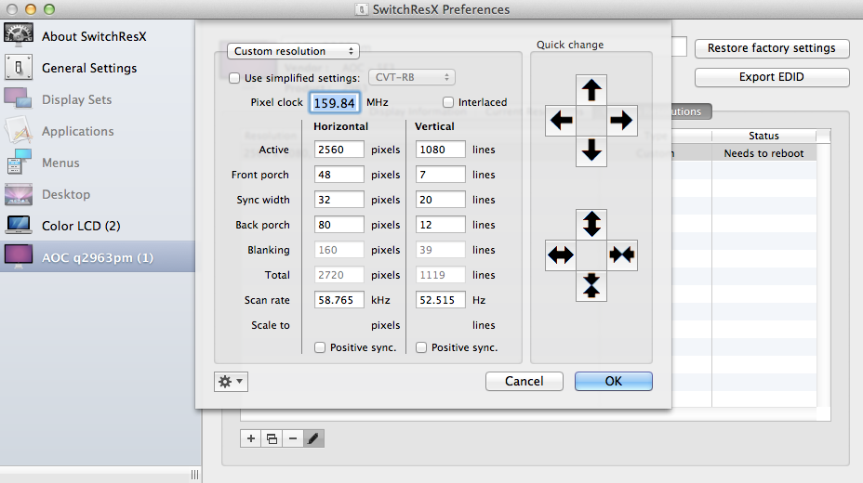Select Color LCD (2) display
This screenshot has height=483, width=863.
98,226
